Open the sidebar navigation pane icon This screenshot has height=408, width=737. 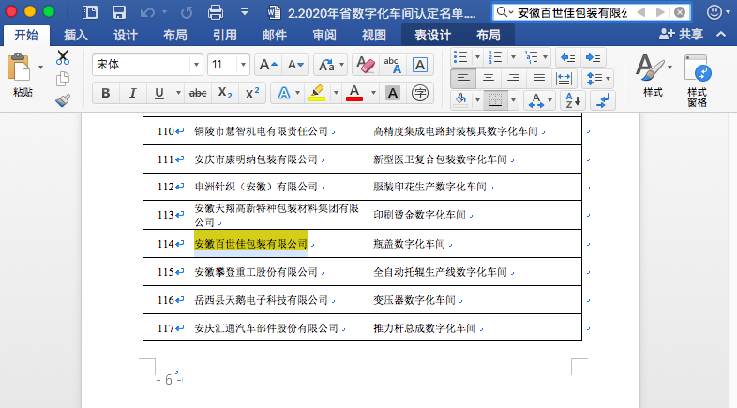click(x=89, y=12)
